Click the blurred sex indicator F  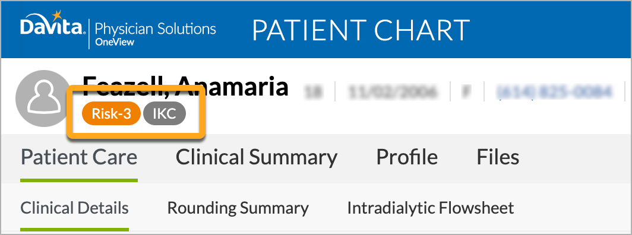tap(466, 93)
